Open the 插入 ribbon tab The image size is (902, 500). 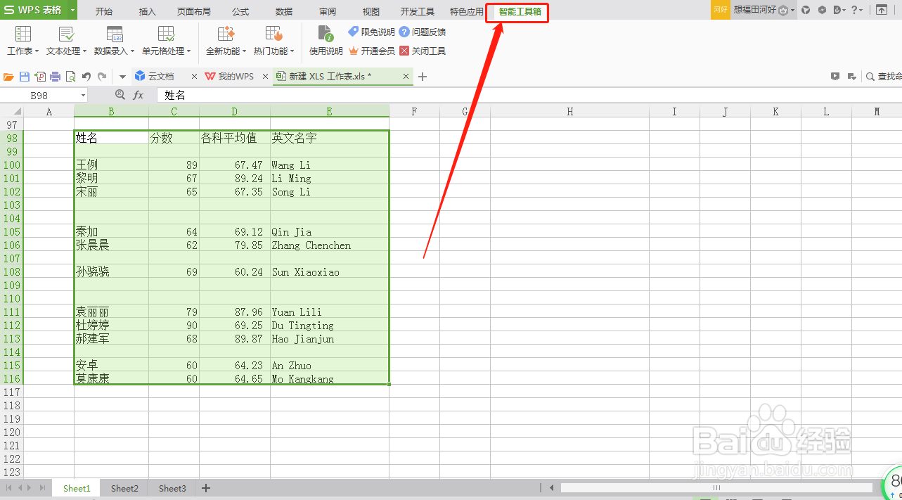148,11
